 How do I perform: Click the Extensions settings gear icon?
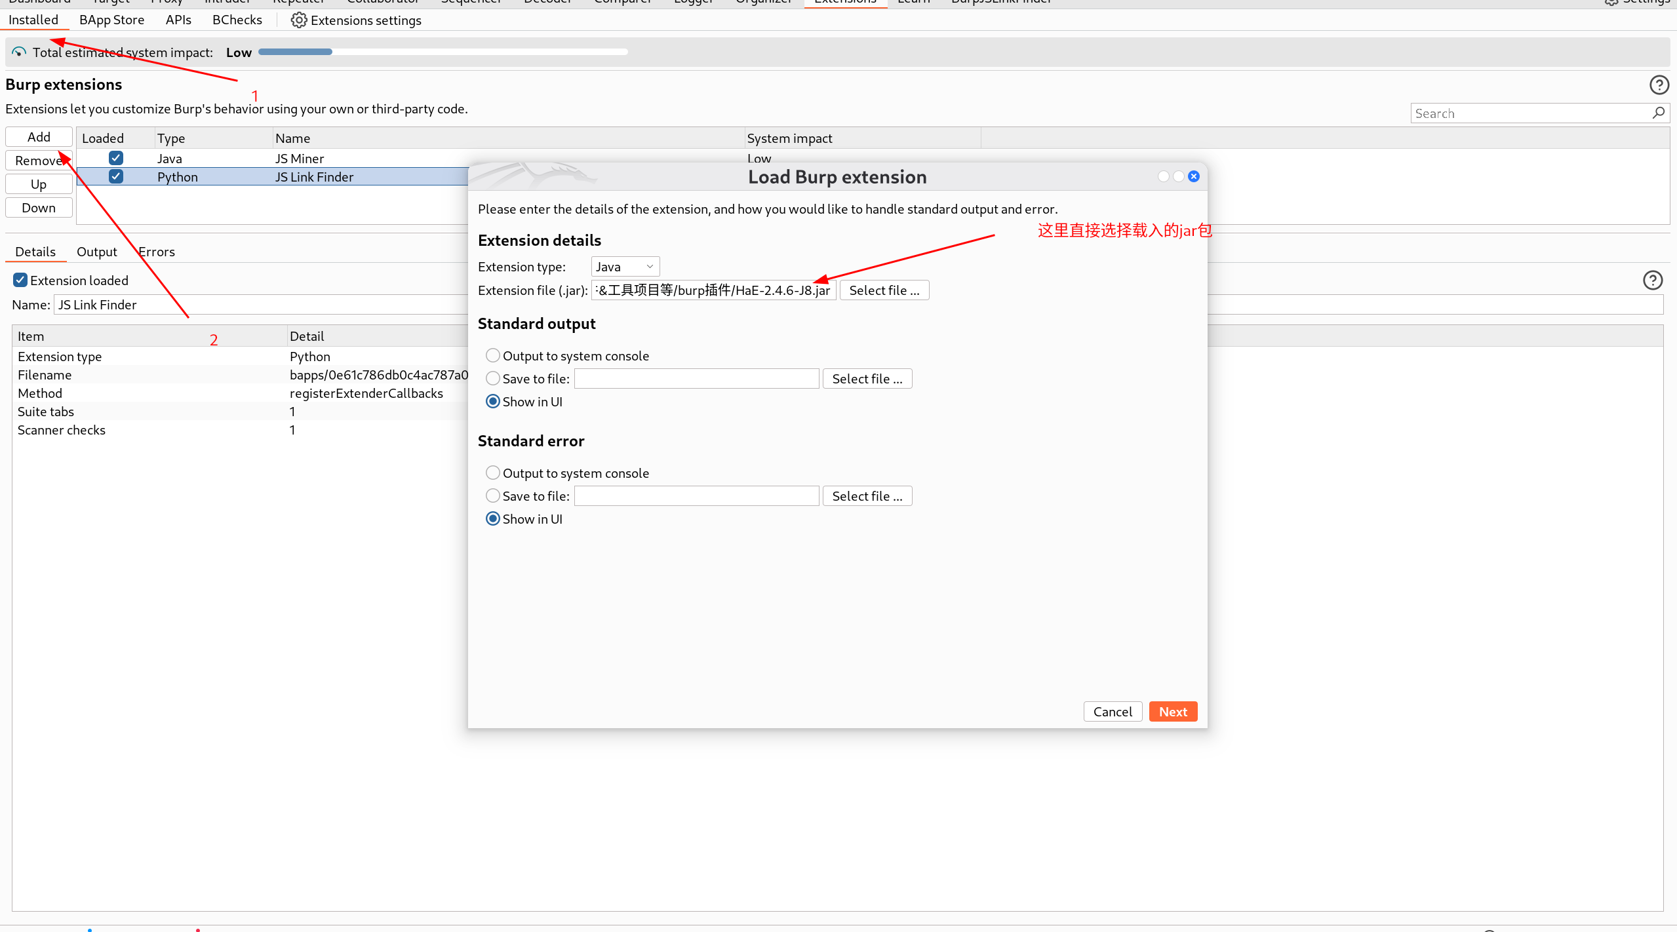[x=298, y=20]
